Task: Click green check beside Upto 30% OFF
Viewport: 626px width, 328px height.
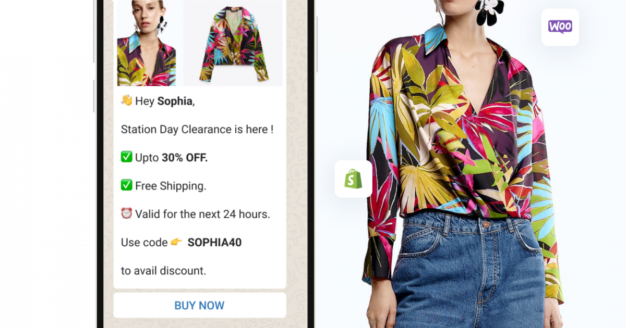Action: tap(127, 157)
